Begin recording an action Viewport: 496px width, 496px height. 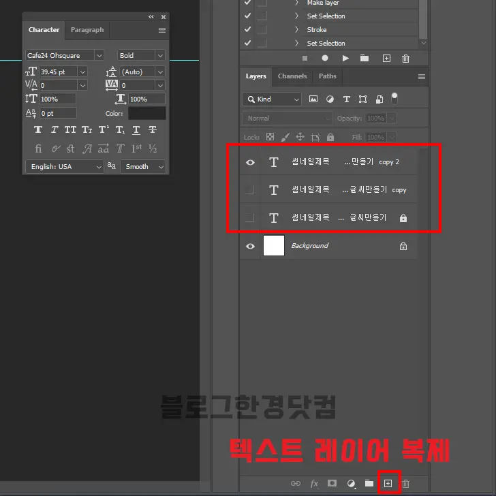click(325, 58)
